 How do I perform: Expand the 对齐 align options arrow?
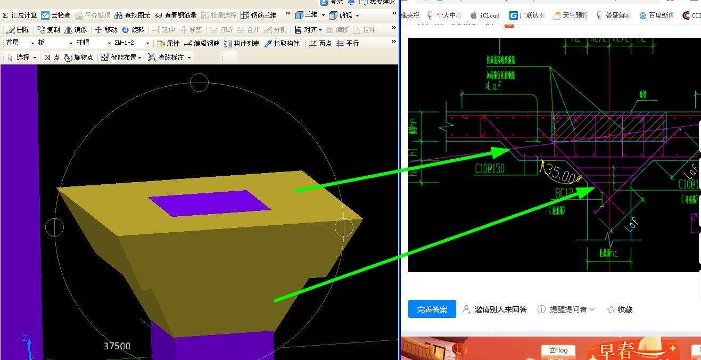tap(320, 30)
